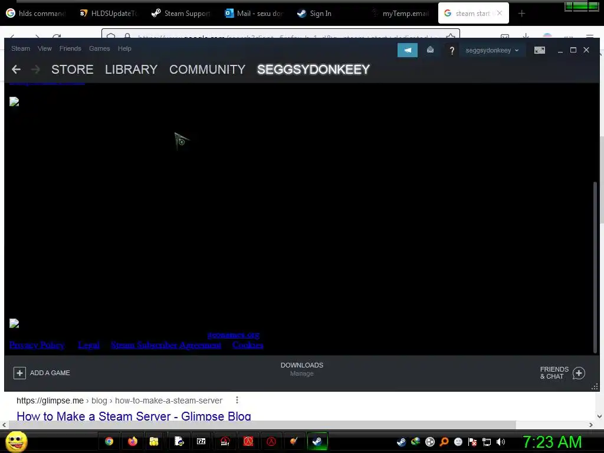
Task: Open the SEGGSYDONKEEY profile section
Action: click(314, 70)
